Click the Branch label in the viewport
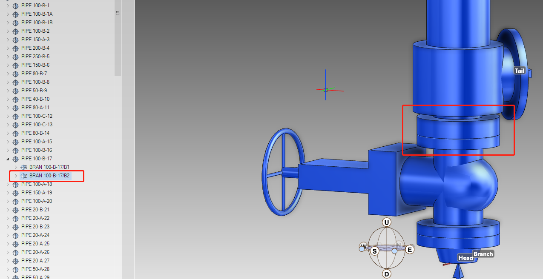The image size is (543, 279). coord(483,254)
